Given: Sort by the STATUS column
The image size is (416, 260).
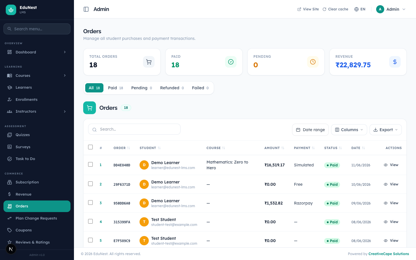Looking at the screenshot, I should 333,148.
